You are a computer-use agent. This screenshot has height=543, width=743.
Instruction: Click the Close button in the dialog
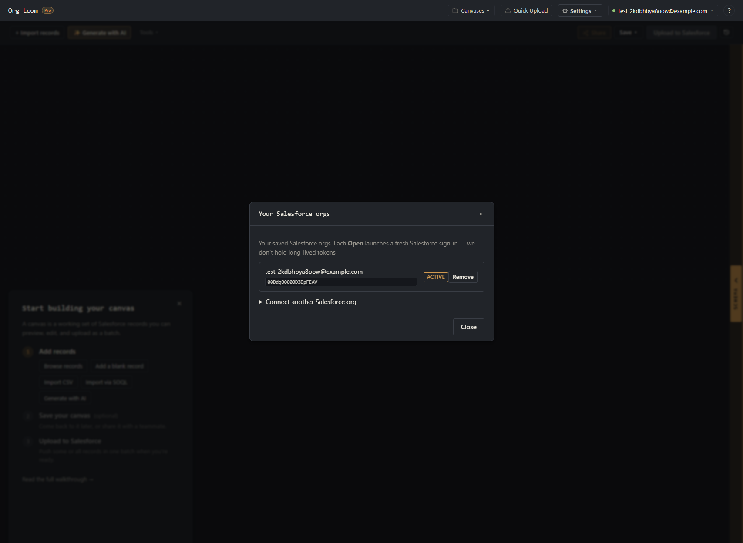point(469,327)
